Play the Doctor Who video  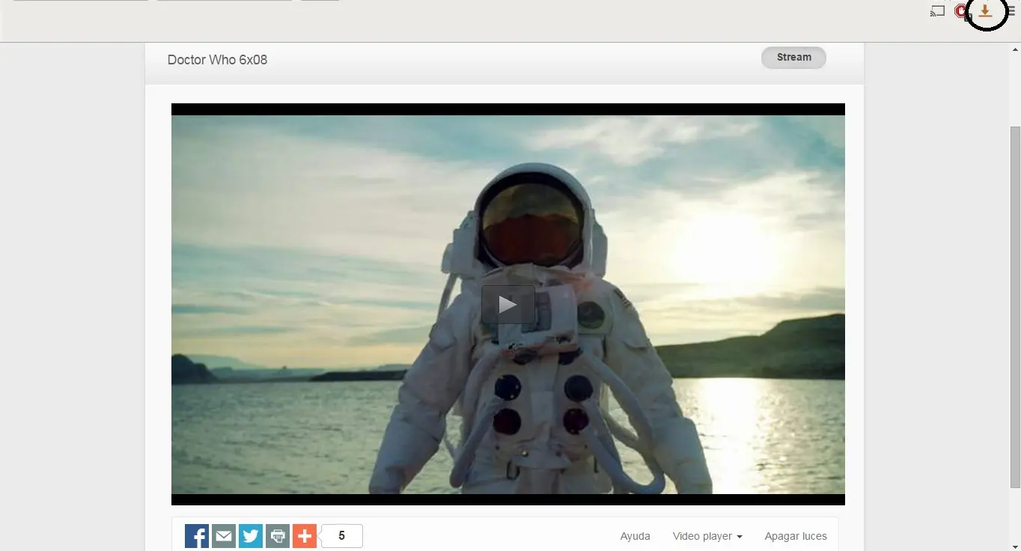(x=508, y=305)
